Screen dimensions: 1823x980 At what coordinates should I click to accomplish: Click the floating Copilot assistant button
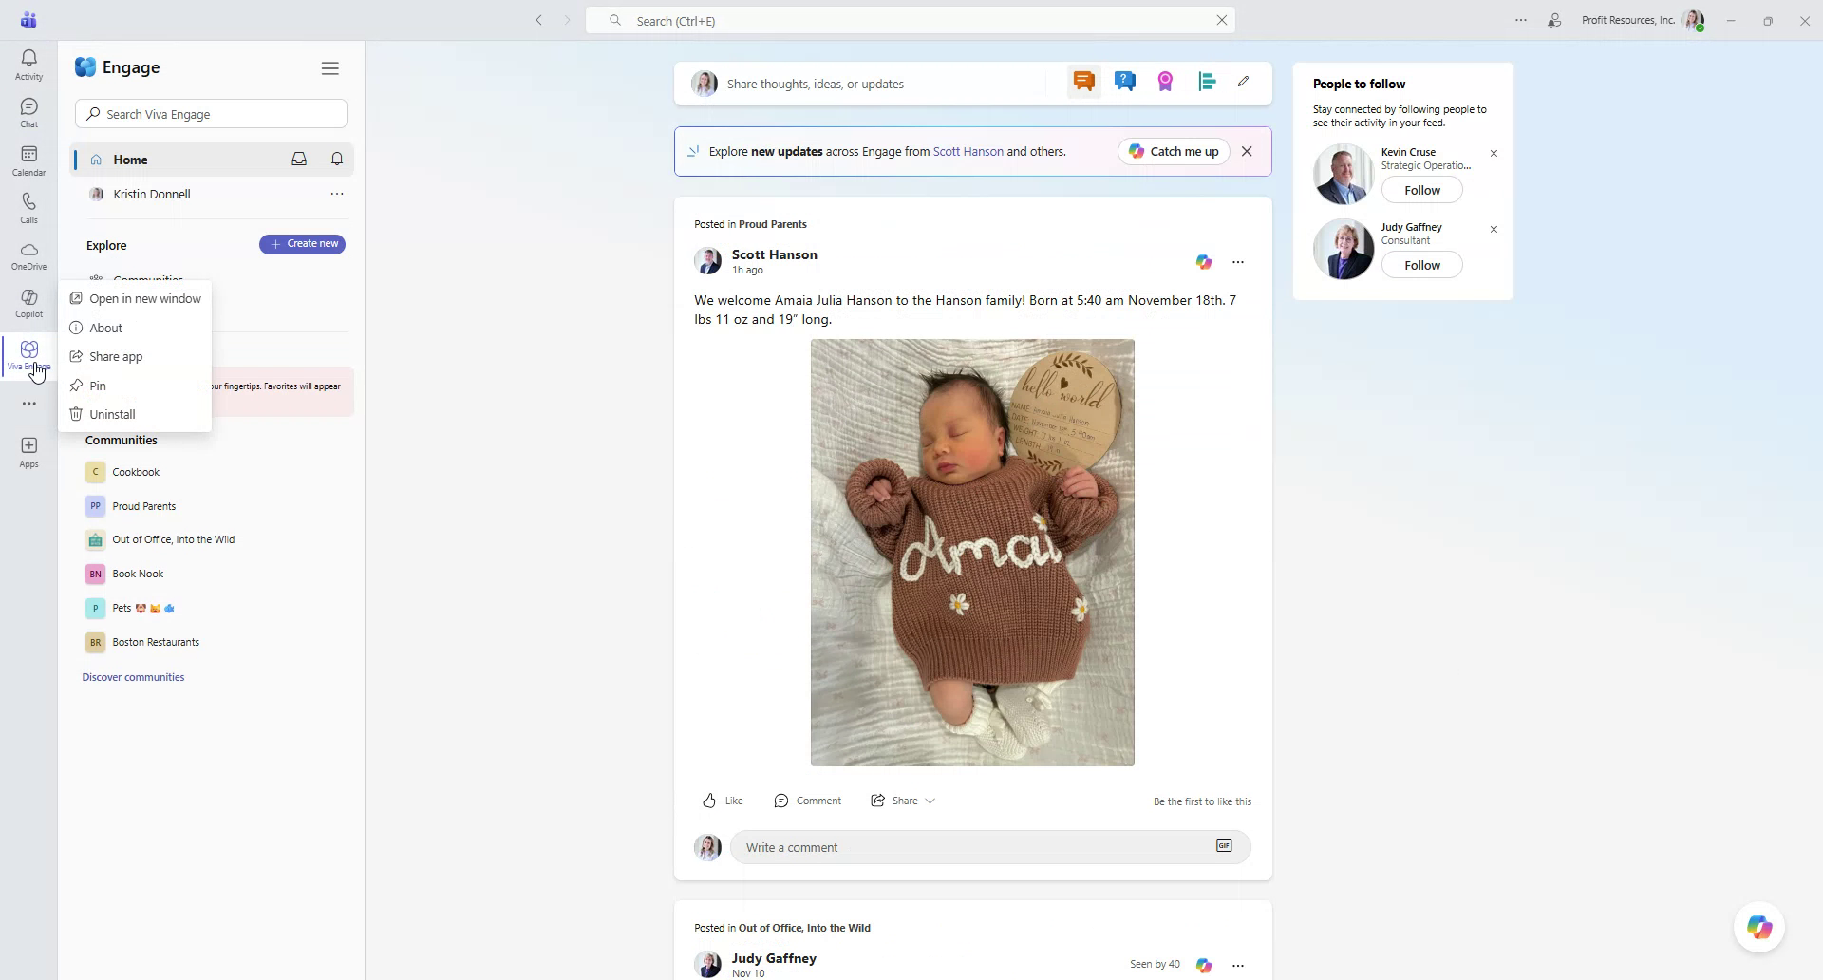pyautogui.click(x=1758, y=927)
